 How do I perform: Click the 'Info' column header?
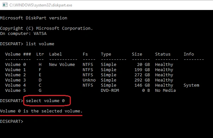(x=189, y=54)
